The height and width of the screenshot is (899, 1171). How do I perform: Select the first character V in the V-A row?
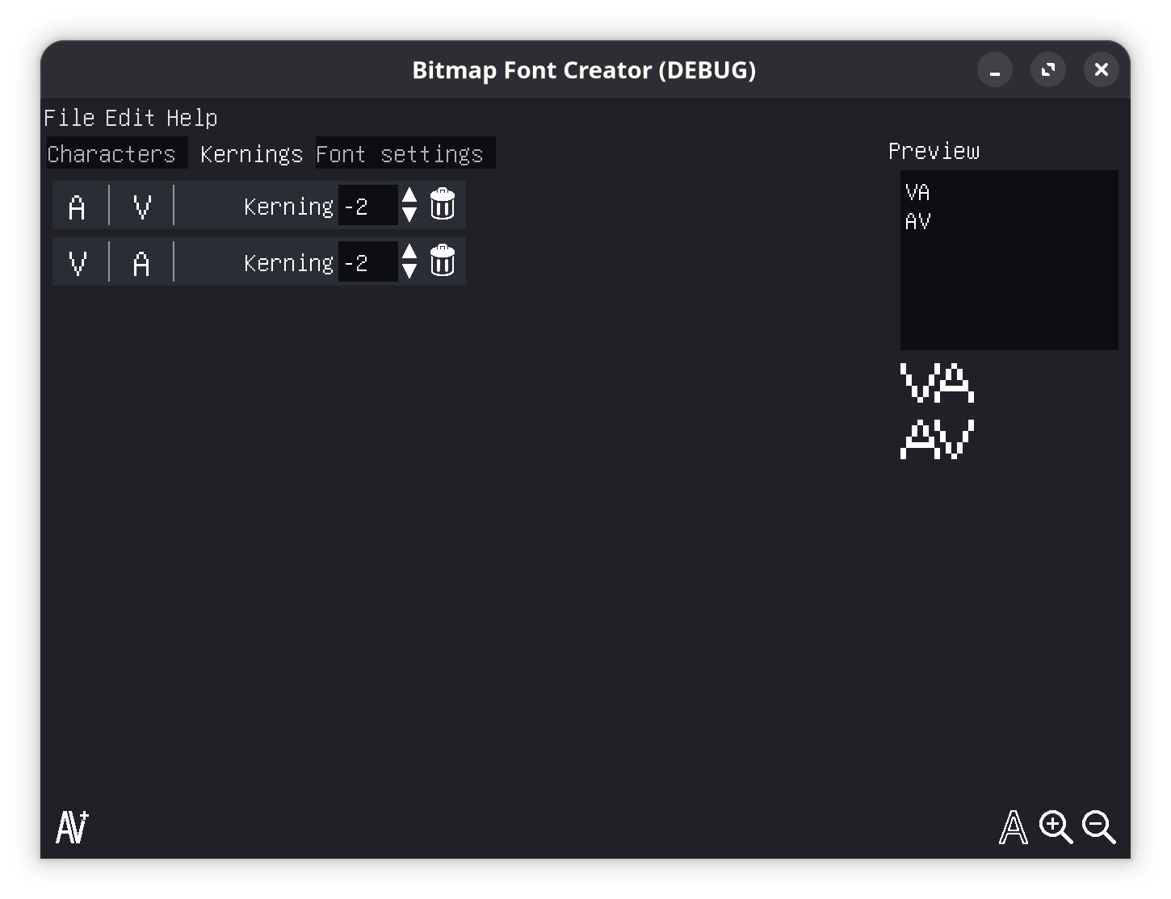pos(78,262)
